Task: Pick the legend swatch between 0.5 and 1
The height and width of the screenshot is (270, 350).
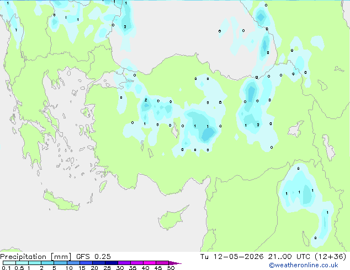Action: pos(22,263)
